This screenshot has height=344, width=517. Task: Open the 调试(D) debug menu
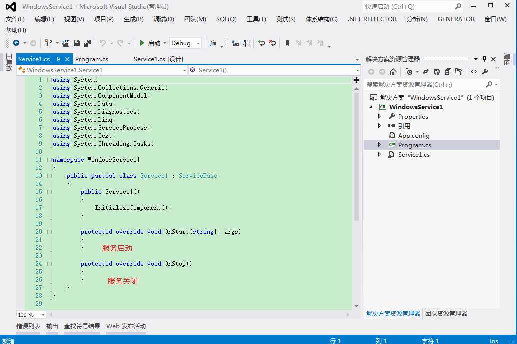(x=164, y=19)
